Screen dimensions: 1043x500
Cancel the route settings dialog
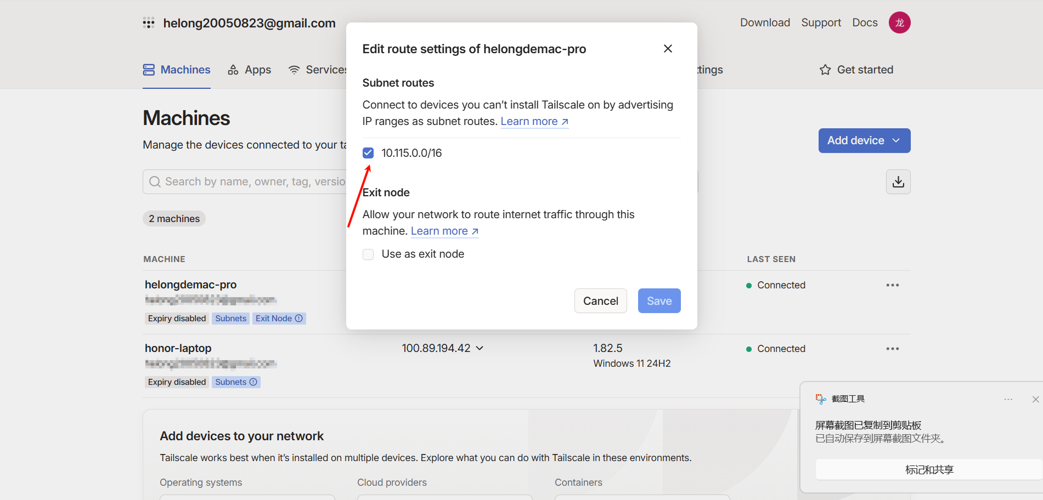(600, 301)
